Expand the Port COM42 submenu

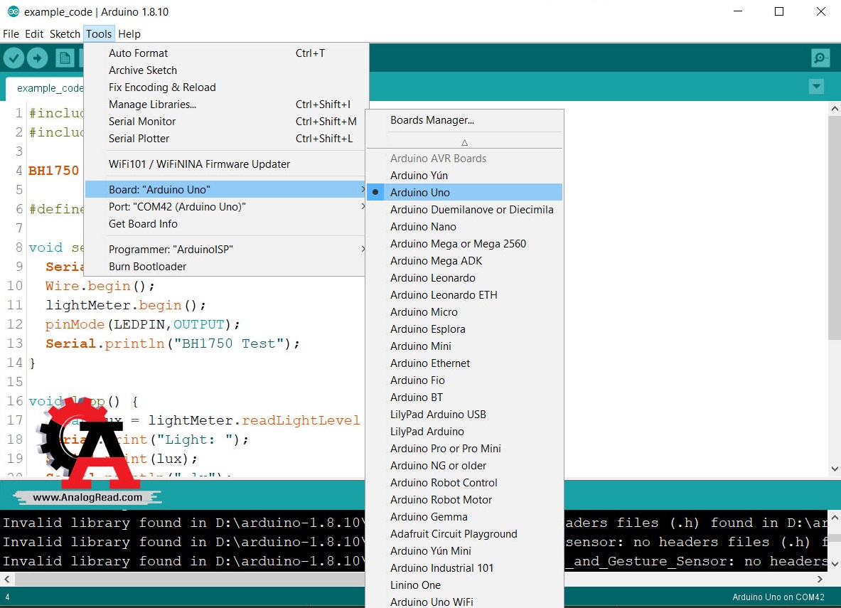[225, 207]
